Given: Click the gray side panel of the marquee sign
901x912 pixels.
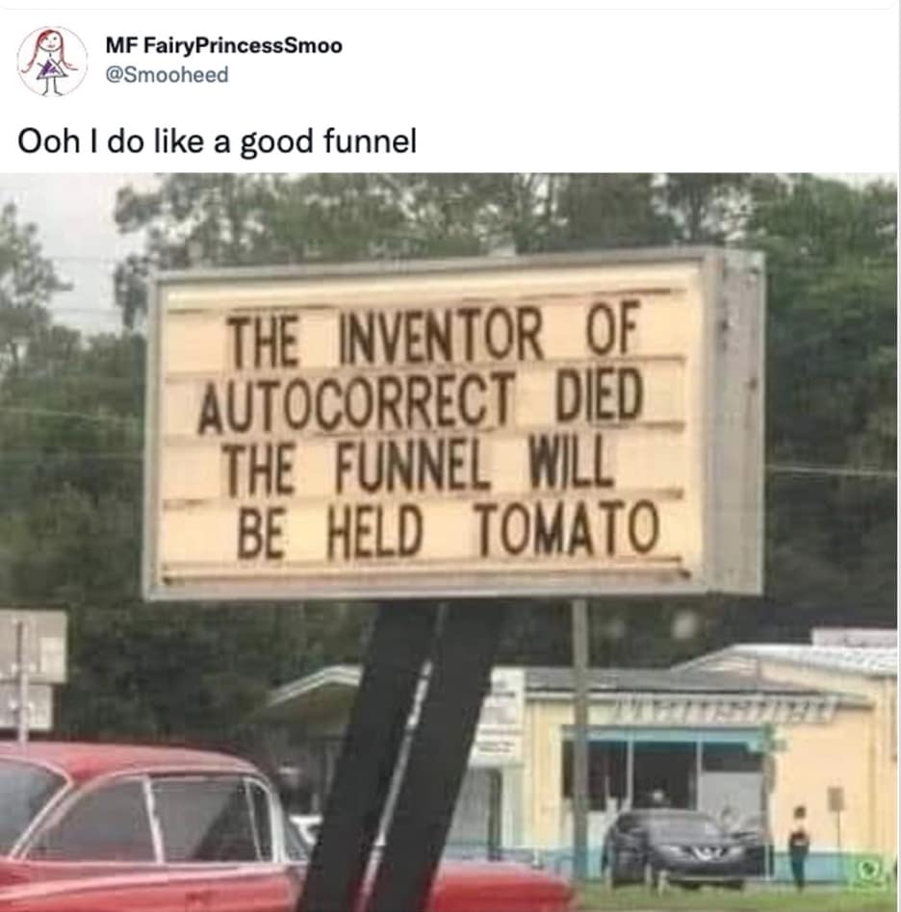Looking at the screenshot, I should 734,423.
